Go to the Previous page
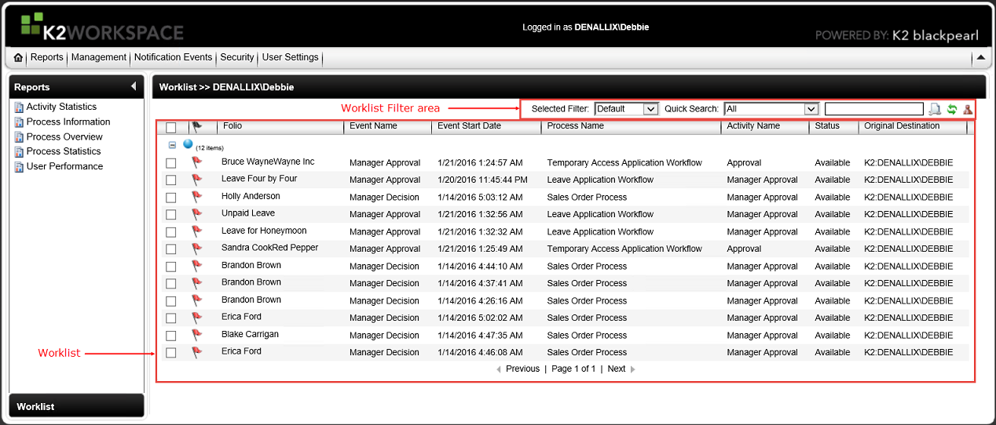 (522, 369)
